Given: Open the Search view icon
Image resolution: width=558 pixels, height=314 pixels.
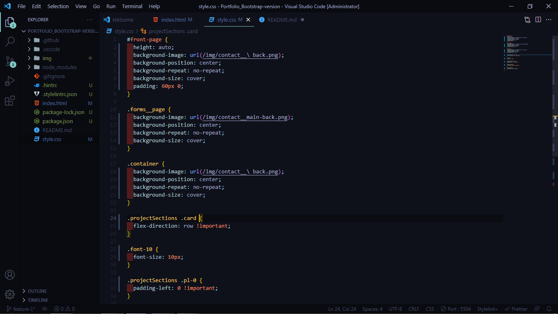Looking at the screenshot, I should pyautogui.click(x=10, y=42).
